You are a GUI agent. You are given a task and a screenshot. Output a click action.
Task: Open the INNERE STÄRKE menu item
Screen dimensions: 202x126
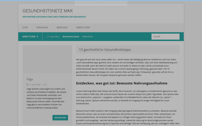pyautogui.click(x=83, y=28)
